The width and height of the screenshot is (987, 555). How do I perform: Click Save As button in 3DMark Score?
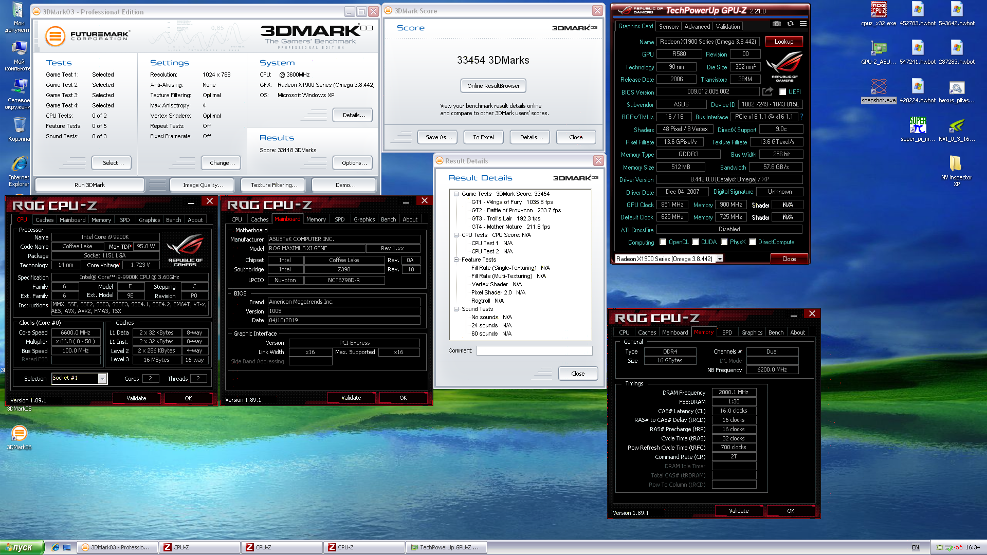(438, 137)
